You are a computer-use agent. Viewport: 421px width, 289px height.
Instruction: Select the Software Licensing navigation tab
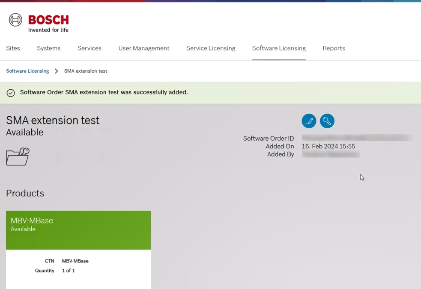coord(279,48)
